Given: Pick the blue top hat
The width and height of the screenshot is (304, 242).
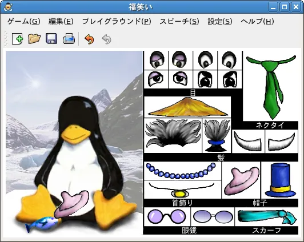Looking at the screenshot, I should pyautogui.click(x=281, y=180).
